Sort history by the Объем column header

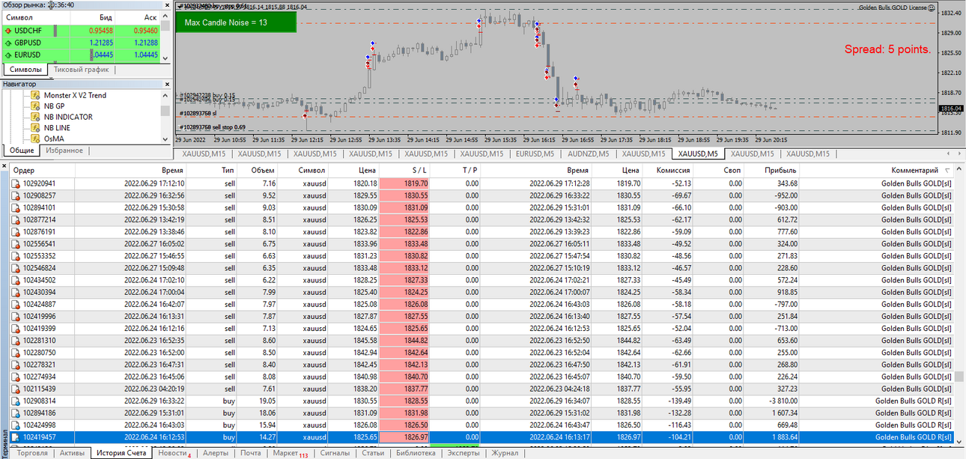[258, 171]
